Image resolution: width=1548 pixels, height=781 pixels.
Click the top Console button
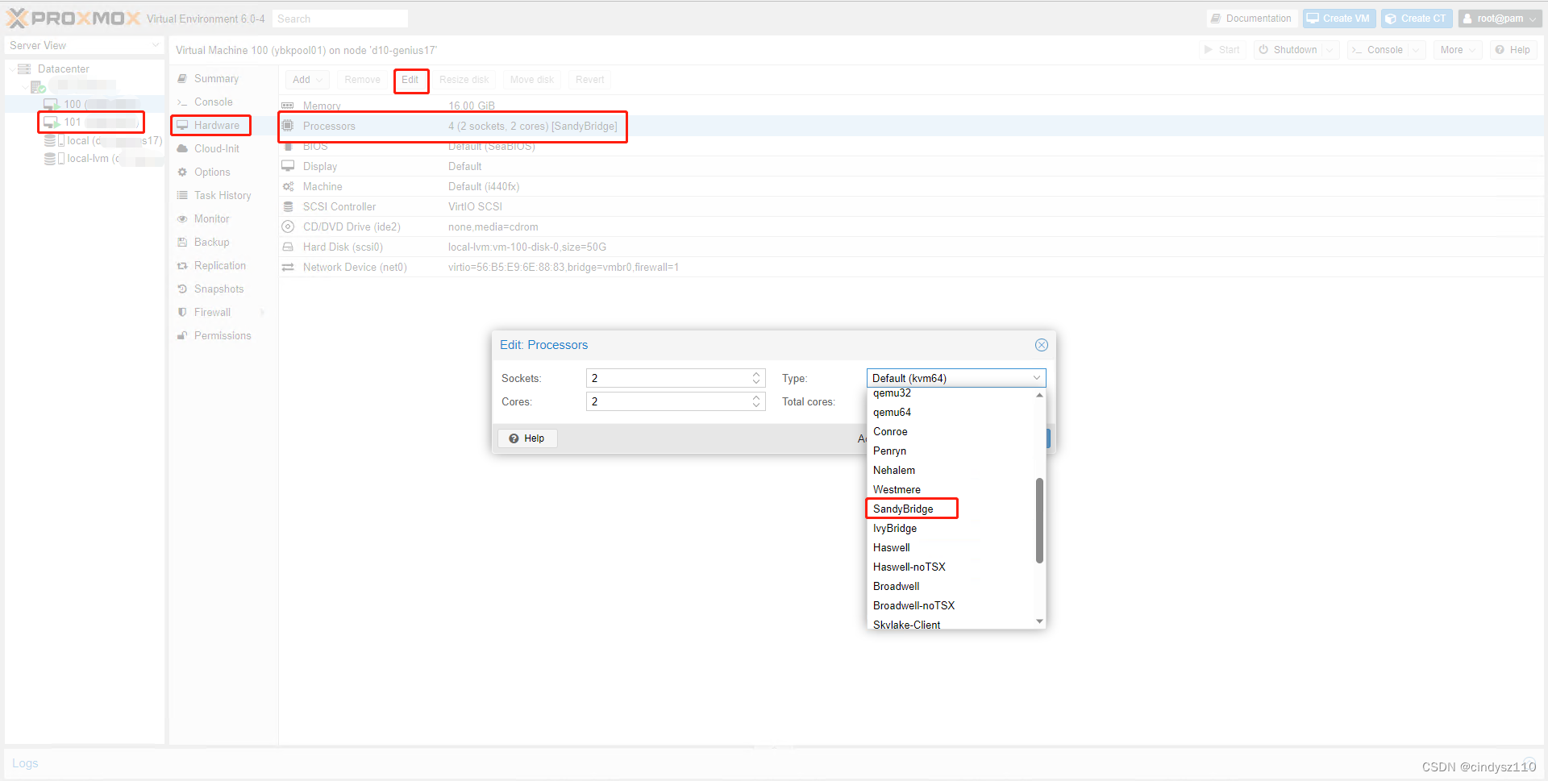1377,50
